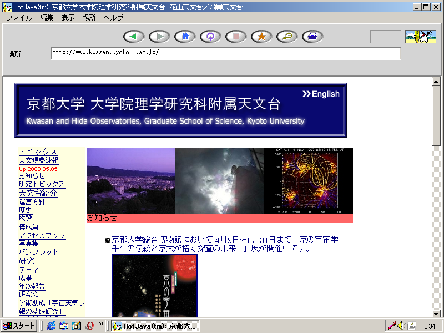Open the 編集 menu

[47, 18]
